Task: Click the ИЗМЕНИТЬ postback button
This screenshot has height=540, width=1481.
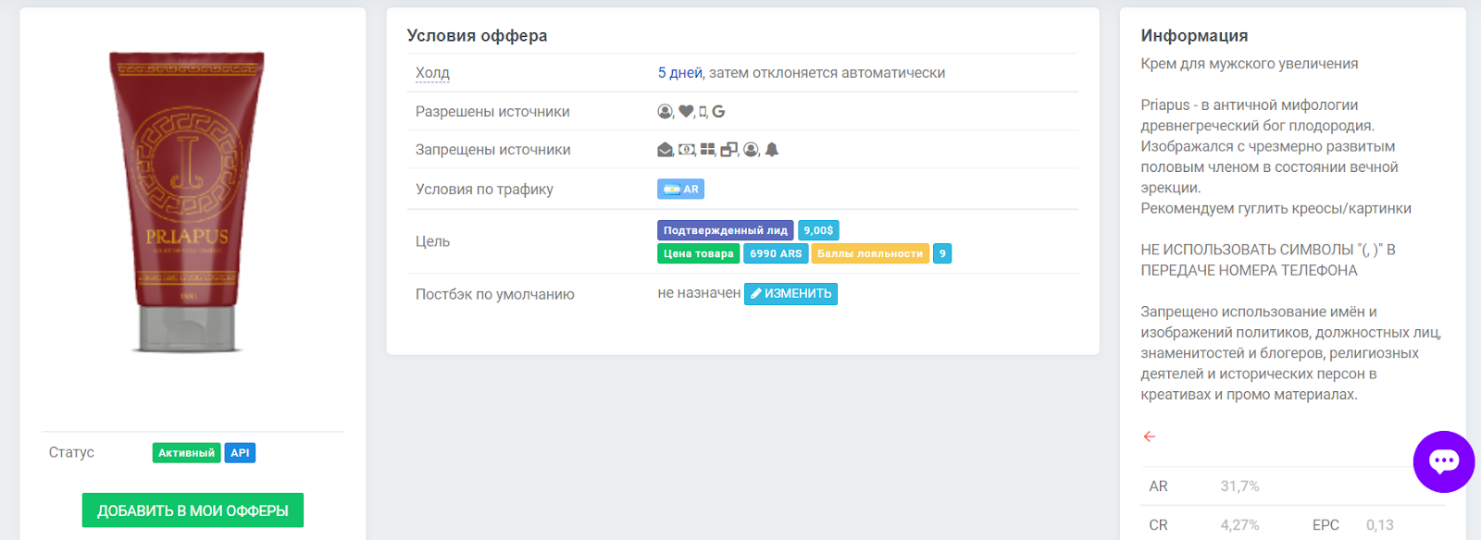Action: point(791,294)
